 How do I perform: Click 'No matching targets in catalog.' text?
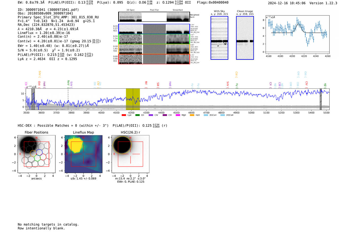coord(48,224)
